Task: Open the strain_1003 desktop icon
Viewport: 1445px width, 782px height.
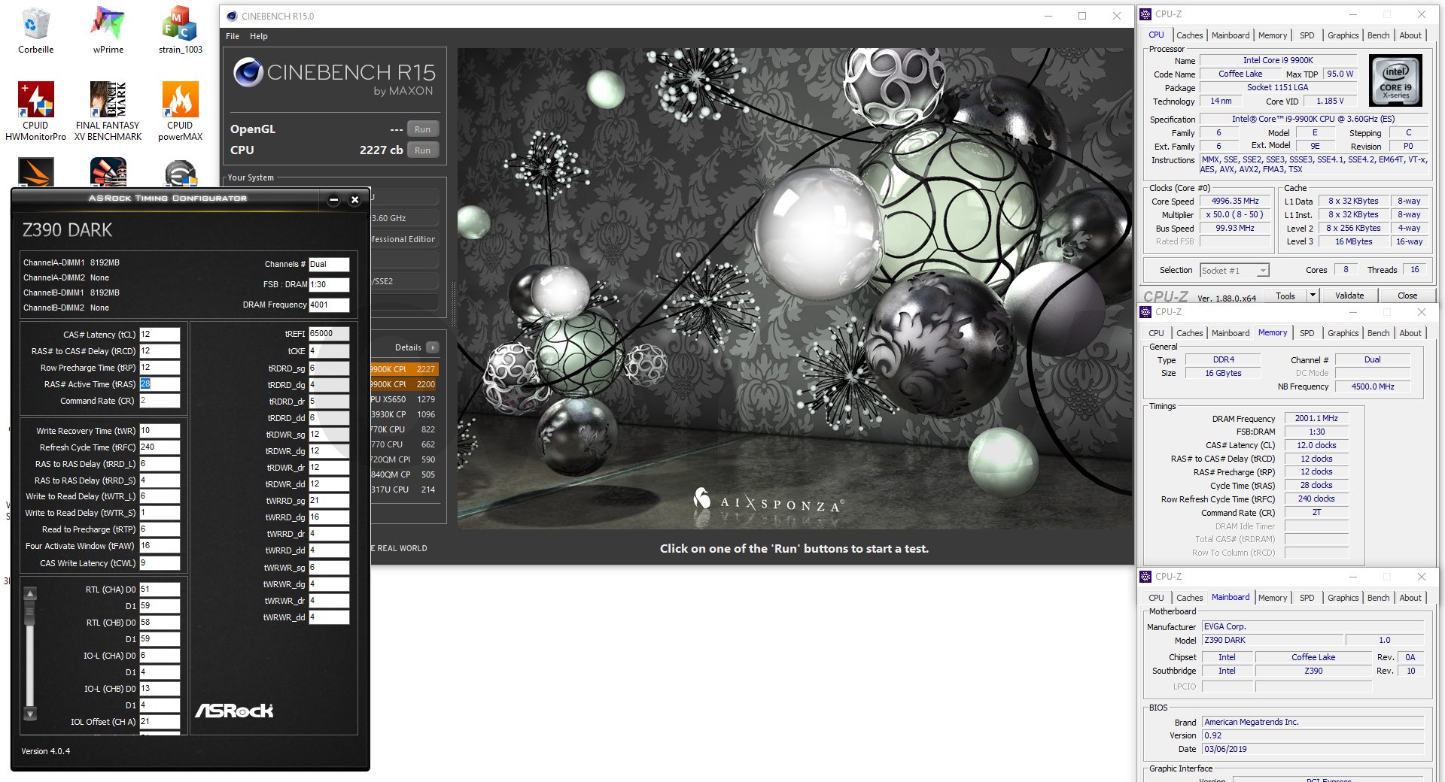Action: (x=180, y=30)
